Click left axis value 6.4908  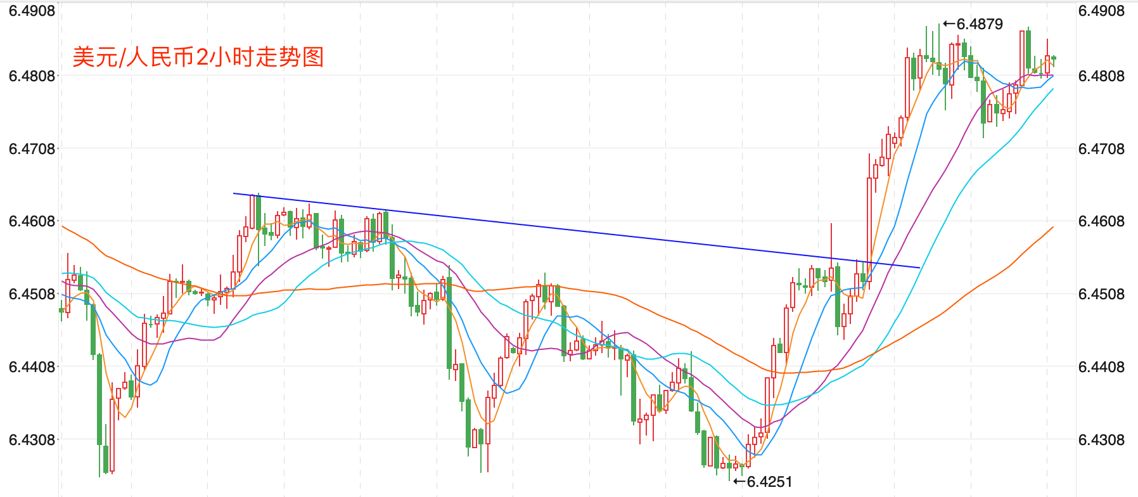[32, 11]
